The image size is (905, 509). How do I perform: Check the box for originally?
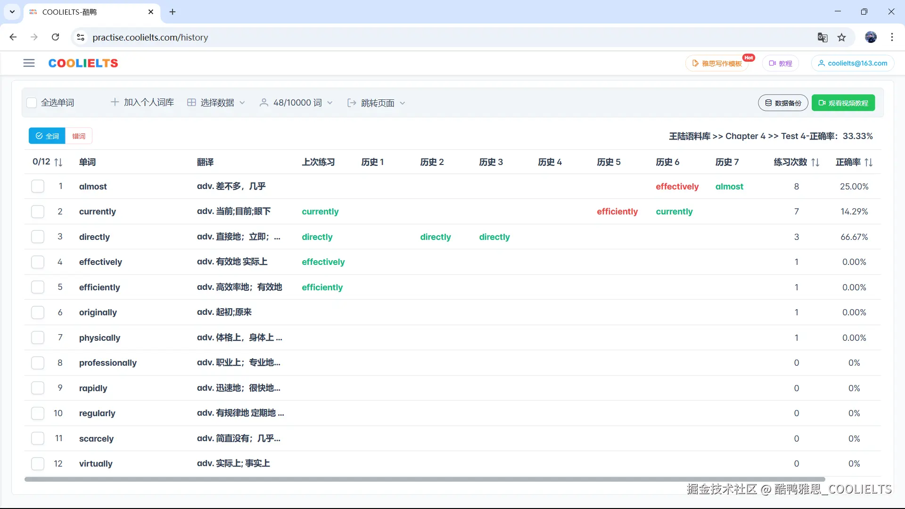(x=38, y=312)
